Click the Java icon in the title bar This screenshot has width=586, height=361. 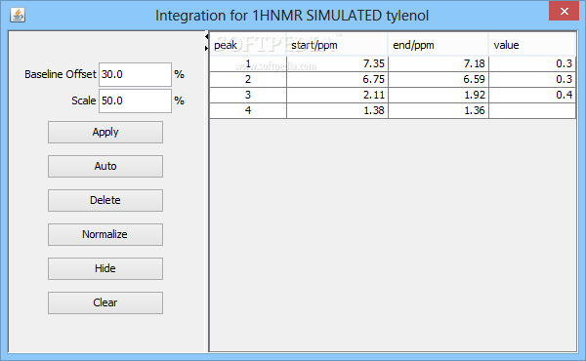(x=18, y=16)
